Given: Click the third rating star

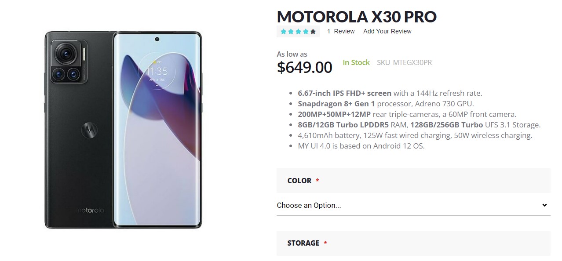Looking at the screenshot, I should click(298, 32).
